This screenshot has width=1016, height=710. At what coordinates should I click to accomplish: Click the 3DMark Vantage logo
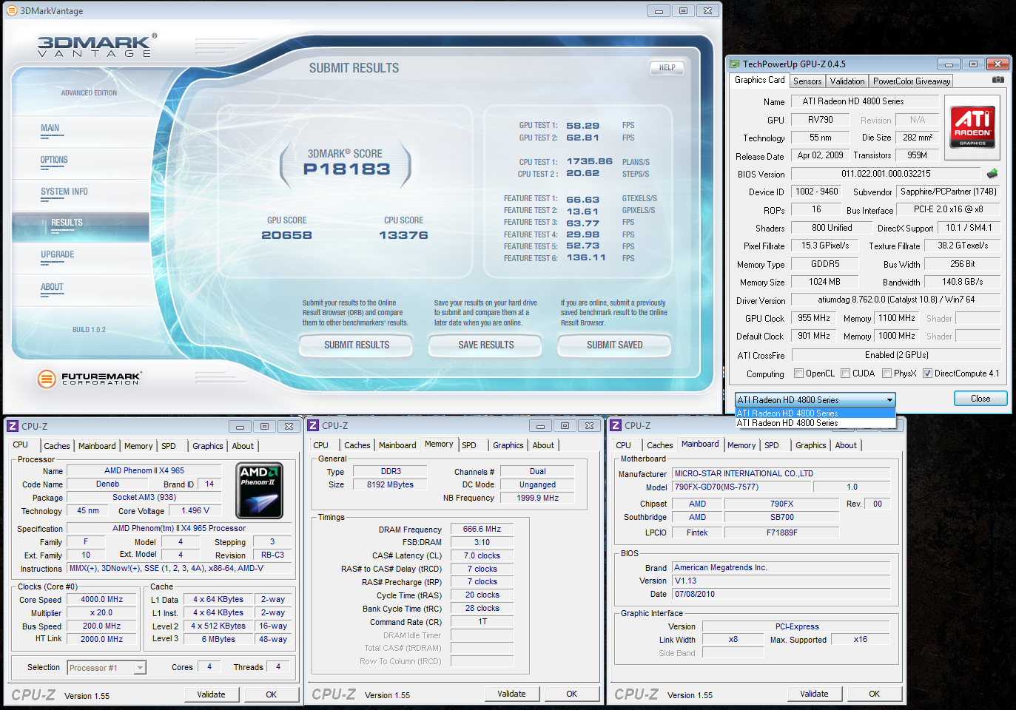pyautogui.click(x=97, y=45)
